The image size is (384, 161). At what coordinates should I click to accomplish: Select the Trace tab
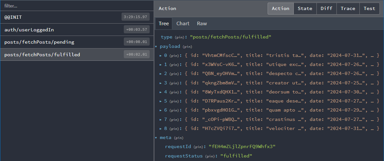[348, 8]
